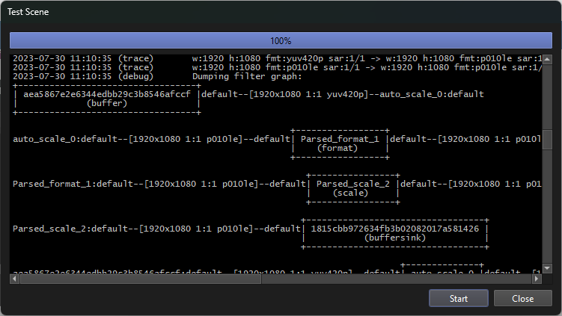Click the first 11:10:35 (trace) log line
The height and width of the screenshot is (316, 562).
coord(82,58)
